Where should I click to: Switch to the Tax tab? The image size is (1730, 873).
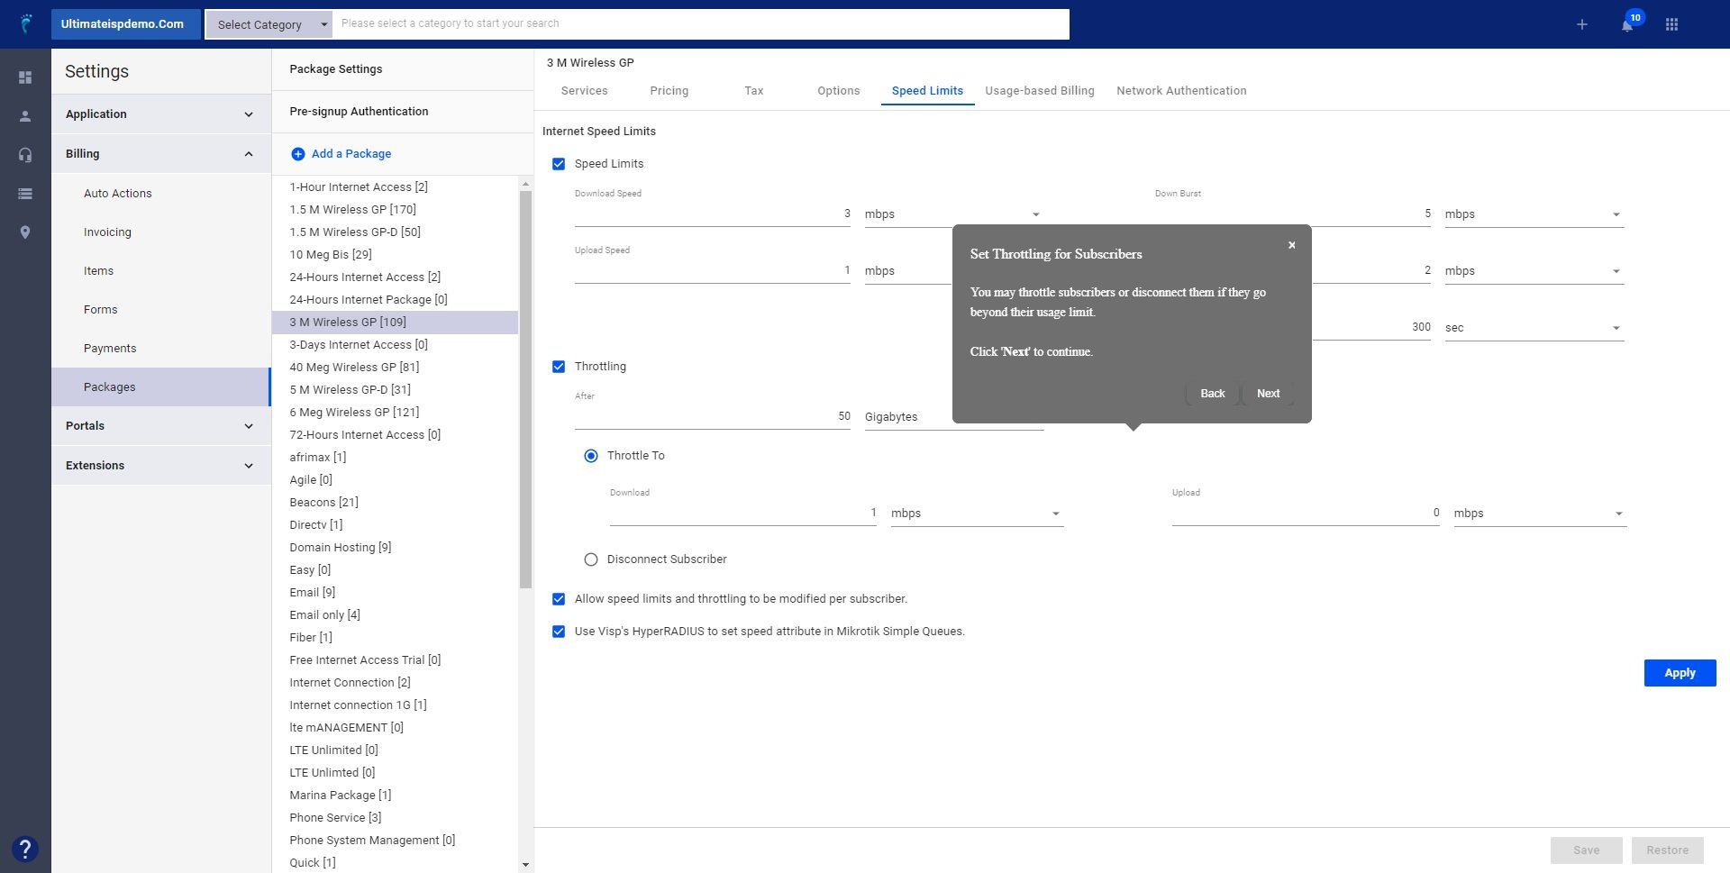coord(754,91)
